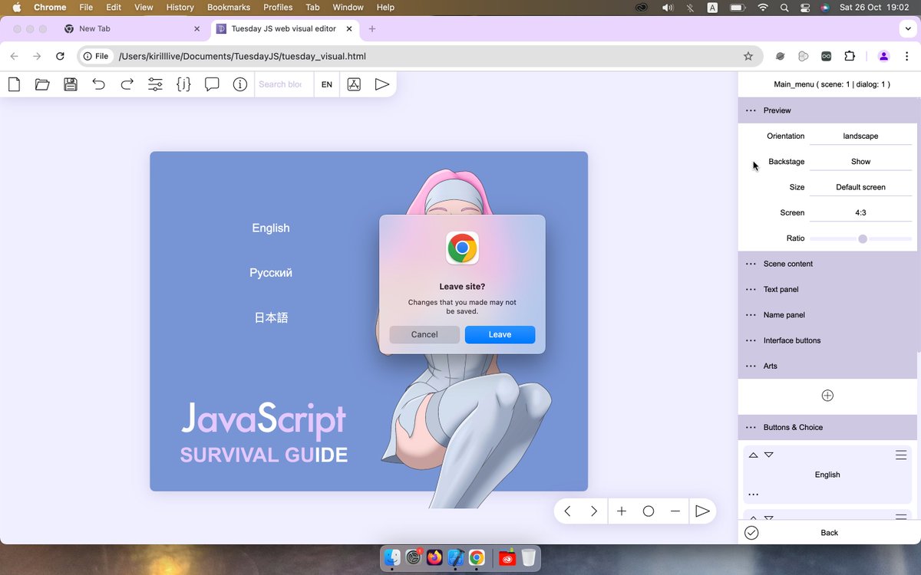Image resolution: width=921 pixels, height=575 pixels.
Task: Collapse the Buttons & Choice section
Action: (827, 427)
